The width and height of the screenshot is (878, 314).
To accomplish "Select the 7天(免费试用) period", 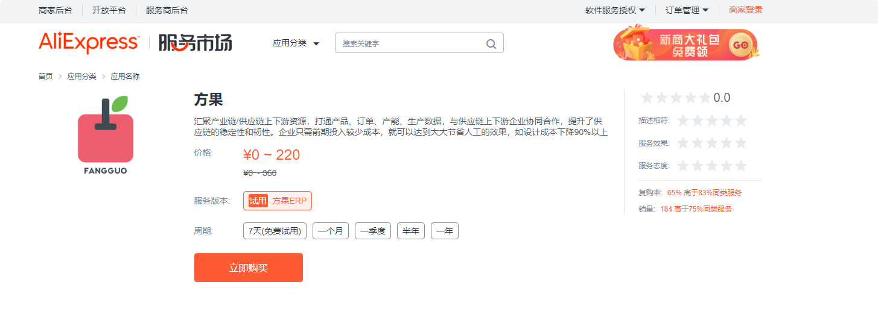I will [x=275, y=231].
